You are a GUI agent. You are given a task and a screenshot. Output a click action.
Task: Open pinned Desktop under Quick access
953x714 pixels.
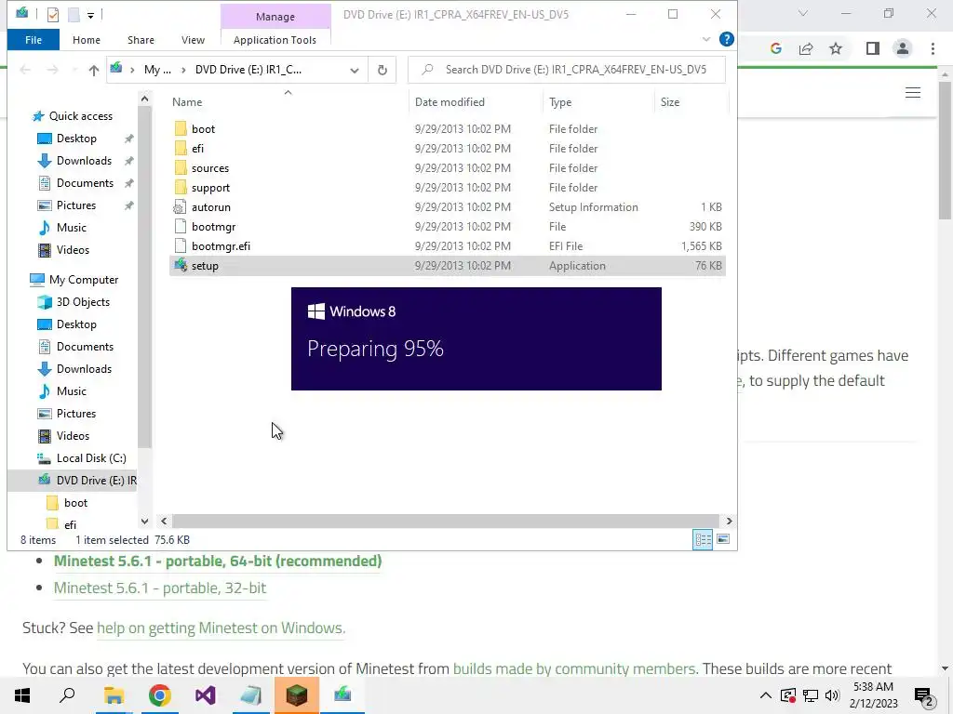(76, 139)
